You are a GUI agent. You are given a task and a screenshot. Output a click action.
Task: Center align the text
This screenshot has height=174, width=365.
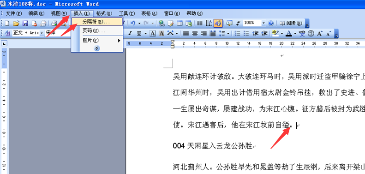(x=195, y=33)
